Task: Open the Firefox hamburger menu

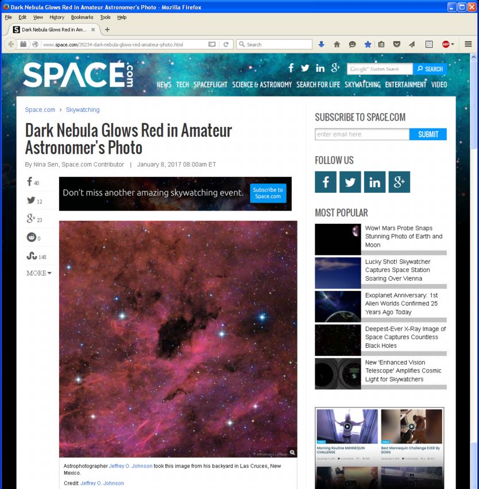Action: point(468,44)
